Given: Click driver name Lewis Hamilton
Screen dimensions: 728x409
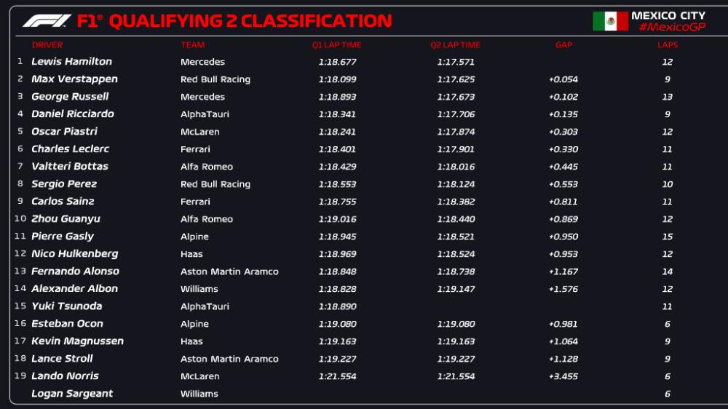Looking at the screenshot, I should (x=71, y=62).
